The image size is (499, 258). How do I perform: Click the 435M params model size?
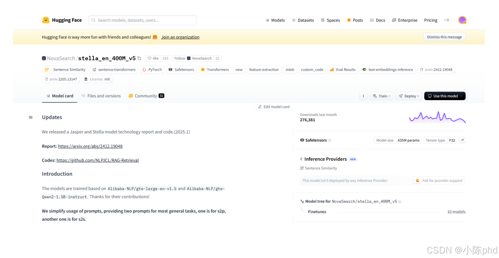(x=408, y=140)
